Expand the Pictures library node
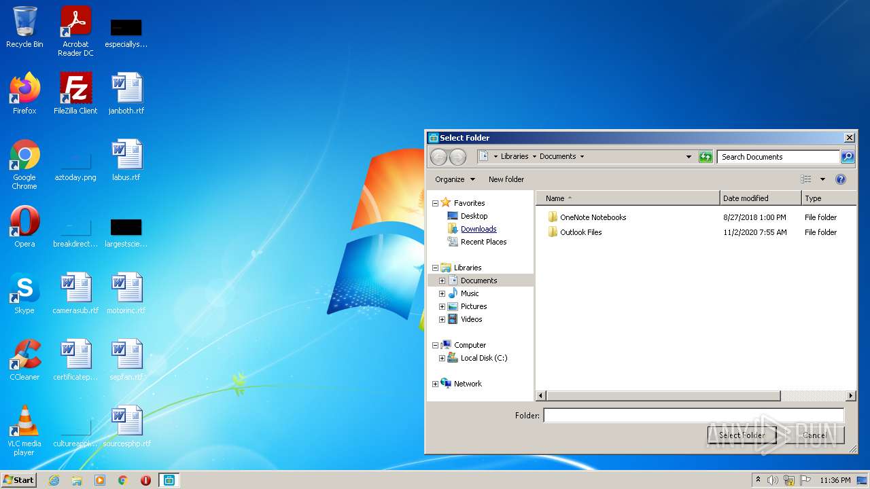This screenshot has width=870, height=489. [442, 306]
